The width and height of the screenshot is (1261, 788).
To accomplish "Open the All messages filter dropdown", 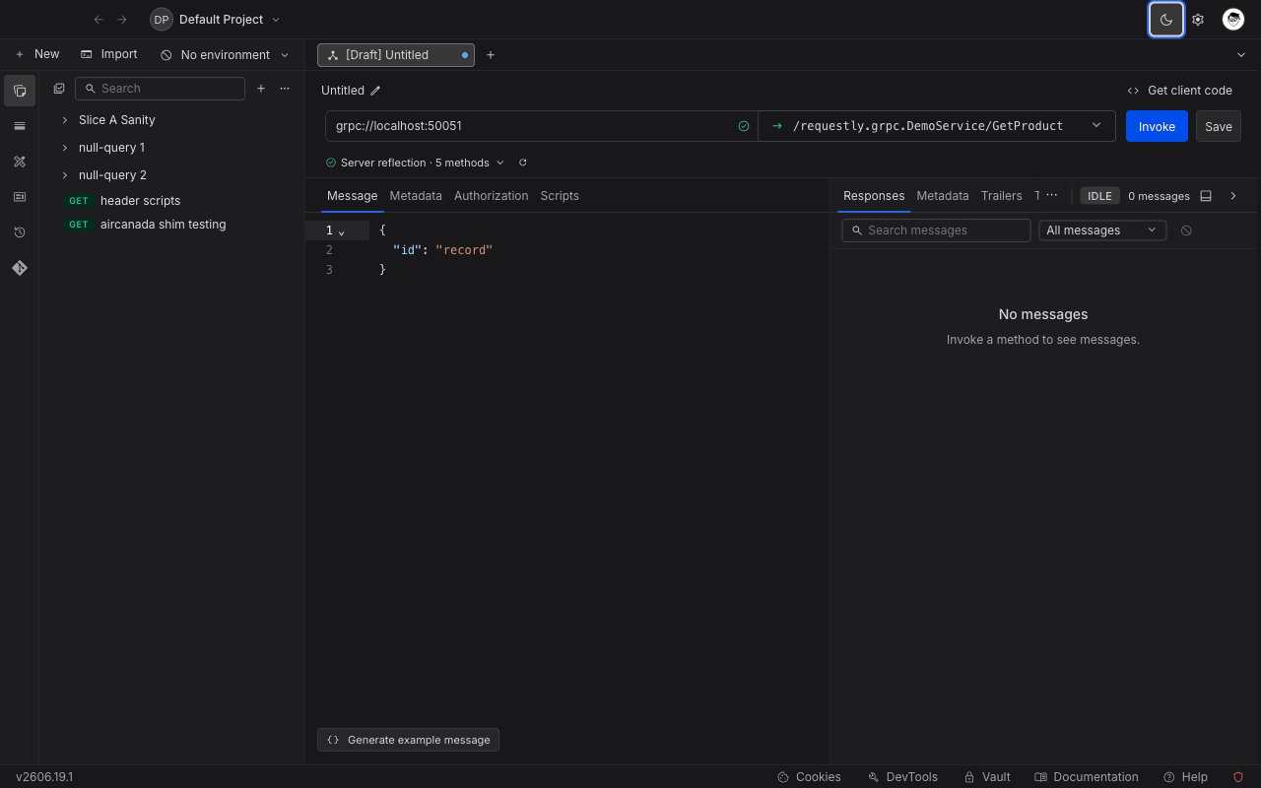I will coord(1102,230).
